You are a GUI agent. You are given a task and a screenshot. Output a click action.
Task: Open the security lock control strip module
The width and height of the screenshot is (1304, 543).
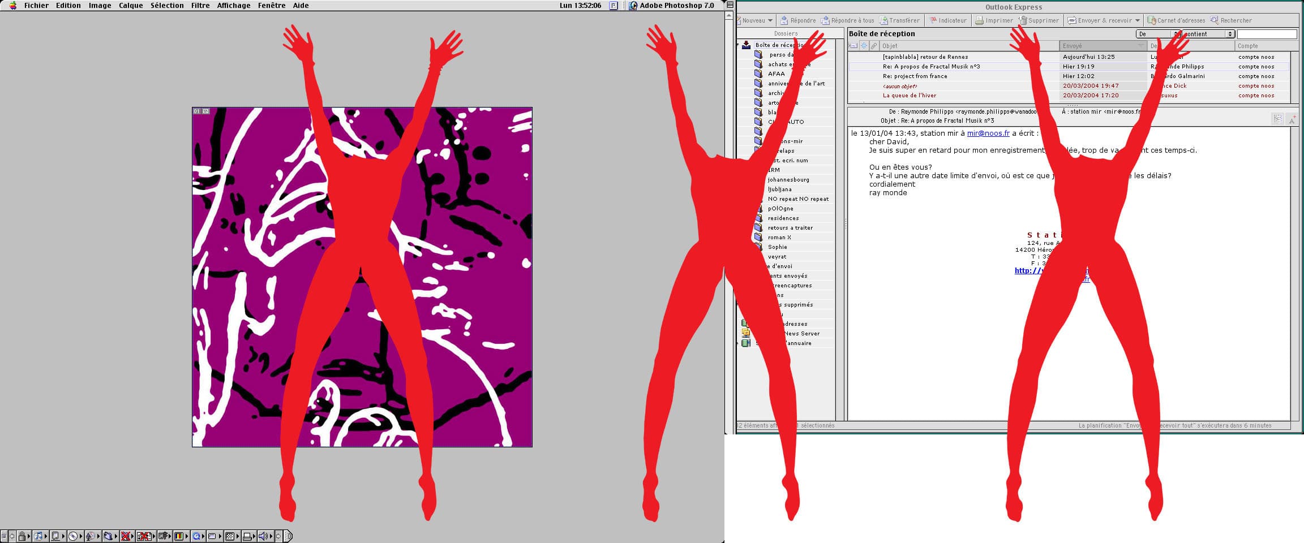[24, 536]
